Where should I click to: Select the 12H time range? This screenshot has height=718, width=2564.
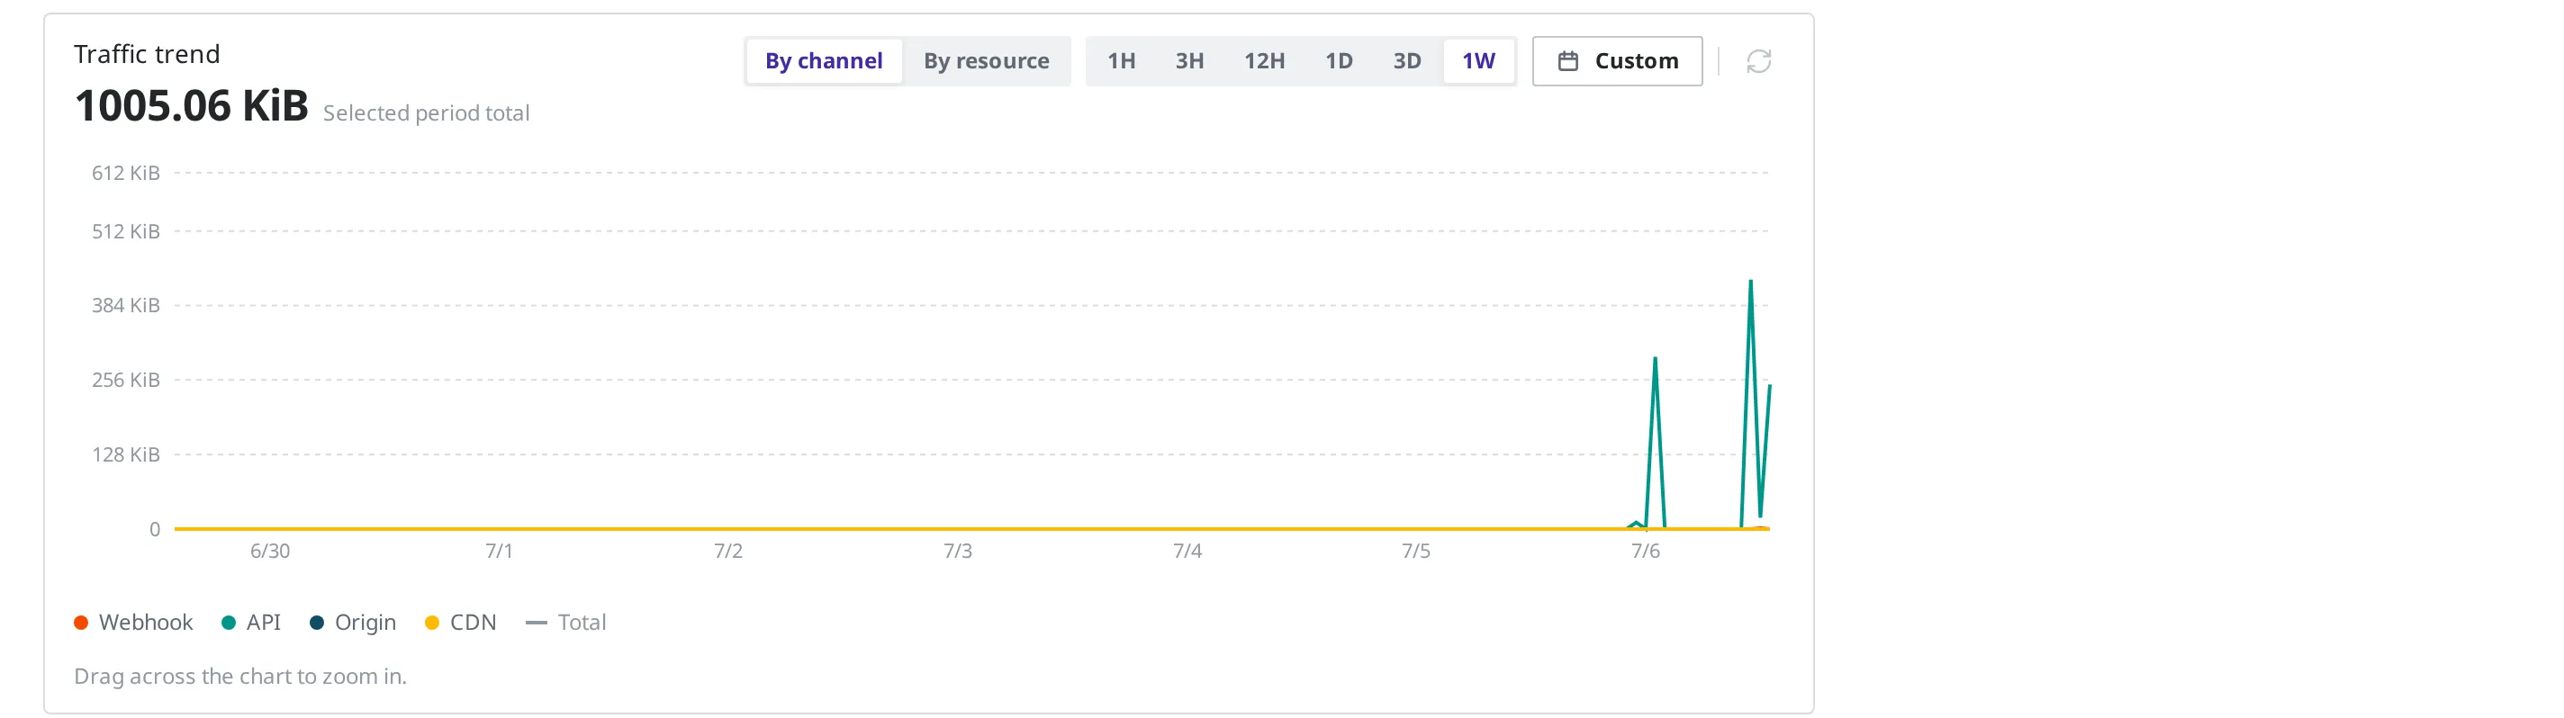tap(1264, 62)
